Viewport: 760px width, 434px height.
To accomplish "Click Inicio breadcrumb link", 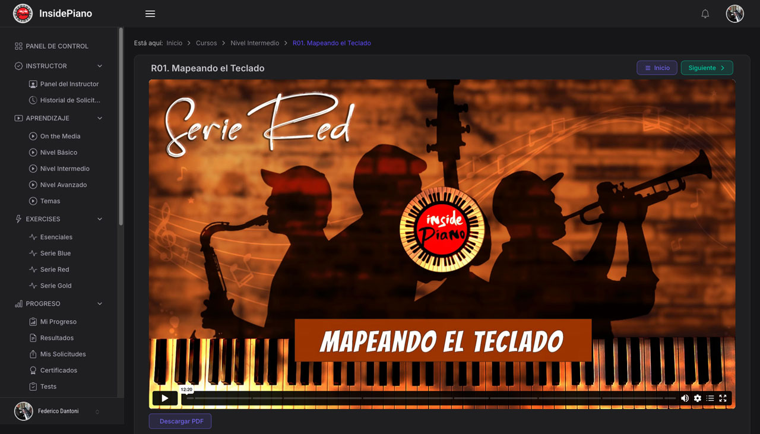I will (x=175, y=43).
